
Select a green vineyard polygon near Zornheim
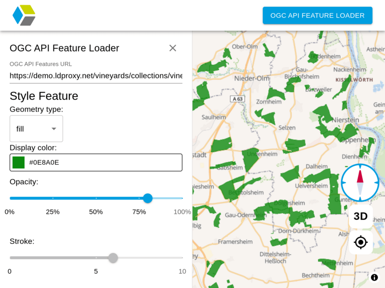click(272, 94)
